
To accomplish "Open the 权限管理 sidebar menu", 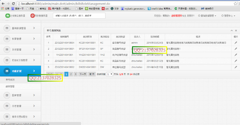I will tap(20, 39).
